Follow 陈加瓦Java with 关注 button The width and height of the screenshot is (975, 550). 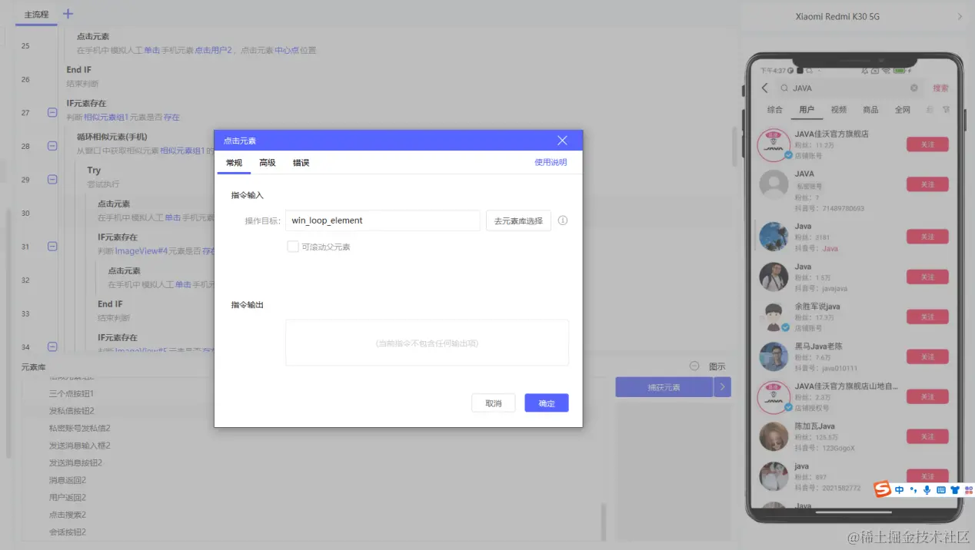click(927, 436)
